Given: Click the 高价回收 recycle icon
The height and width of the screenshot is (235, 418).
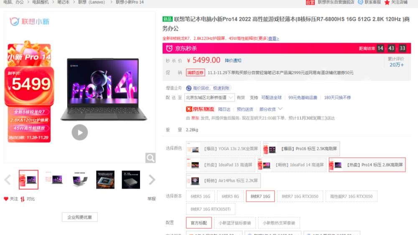Looking at the screenshot, I should [x=189, y=88].
